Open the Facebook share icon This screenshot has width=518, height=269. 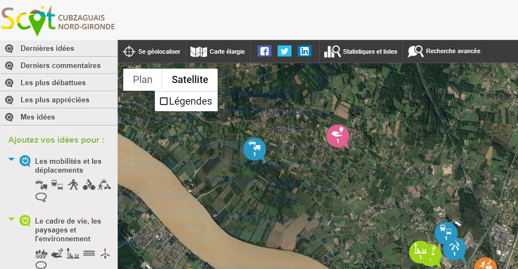point(264,51)
